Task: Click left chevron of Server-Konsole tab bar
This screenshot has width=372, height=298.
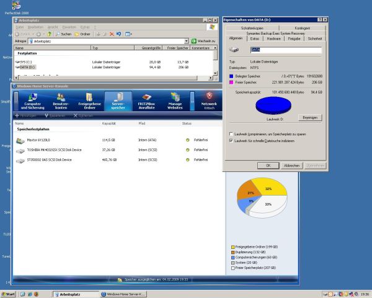Action: [16, 101]
